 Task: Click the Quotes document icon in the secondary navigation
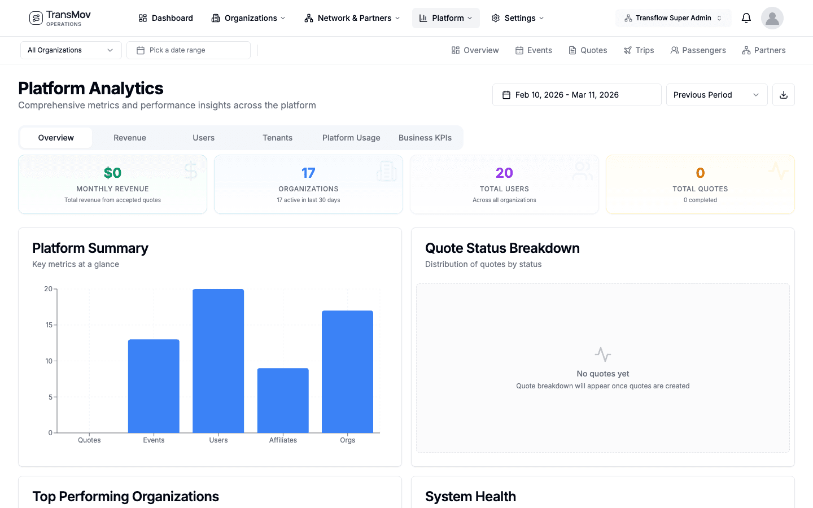coord(572,50)
